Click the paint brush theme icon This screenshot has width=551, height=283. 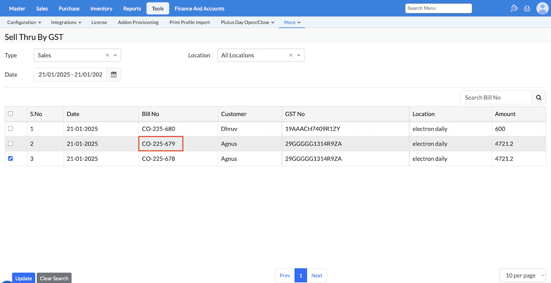click(514, 8)
